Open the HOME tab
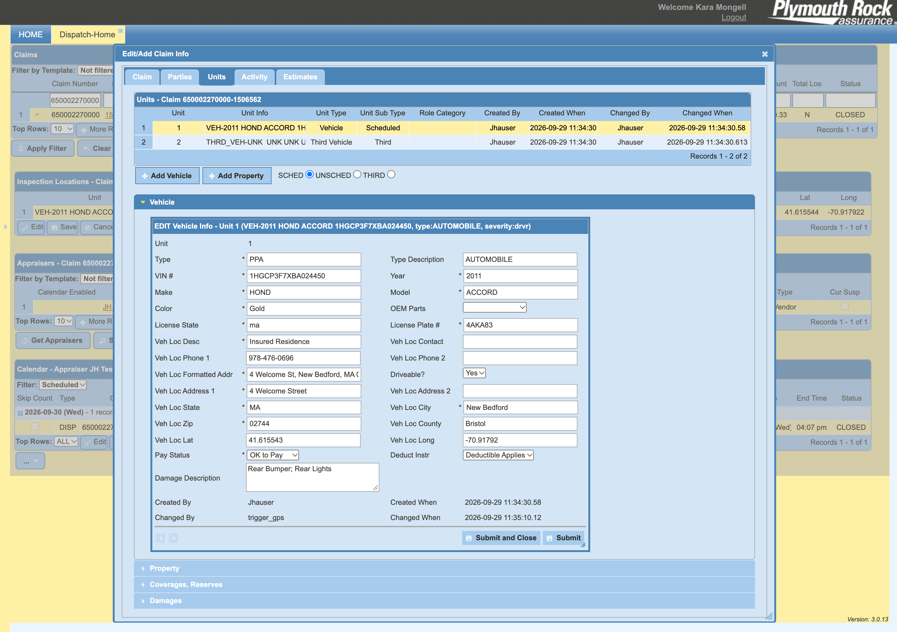This screenshot has width=897, height=632. tap(31, 34)
